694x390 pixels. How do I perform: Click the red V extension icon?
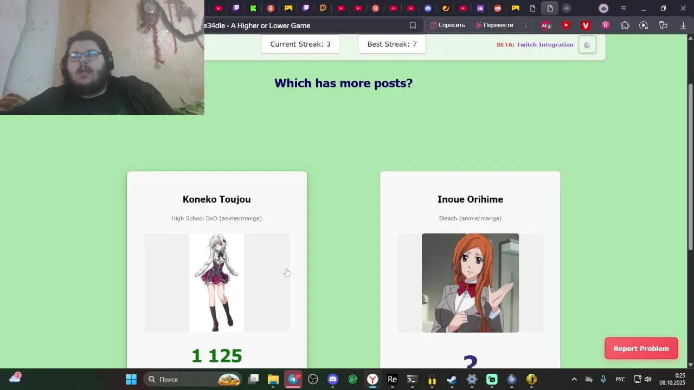pos(586,25)
